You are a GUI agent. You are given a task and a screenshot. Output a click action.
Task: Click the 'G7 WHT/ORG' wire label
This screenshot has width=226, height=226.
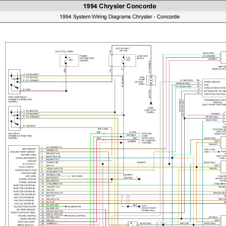point(187,80)
